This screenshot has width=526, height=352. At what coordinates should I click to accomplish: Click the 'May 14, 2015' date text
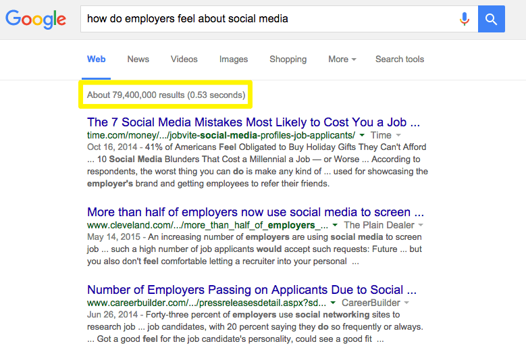(x=113, y=237)
